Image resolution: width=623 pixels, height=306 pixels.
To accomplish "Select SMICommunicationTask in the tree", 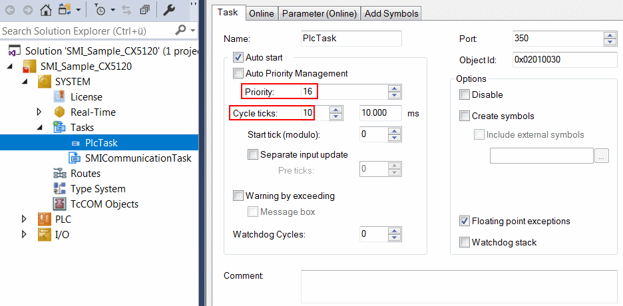I will pos(138,158).
